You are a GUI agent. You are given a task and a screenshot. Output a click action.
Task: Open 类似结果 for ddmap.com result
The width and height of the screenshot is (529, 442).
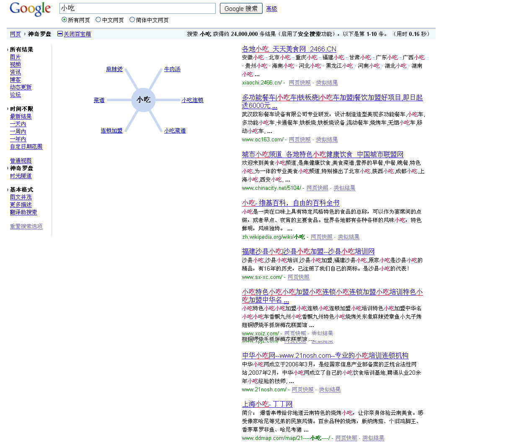[x=373, y=438]
